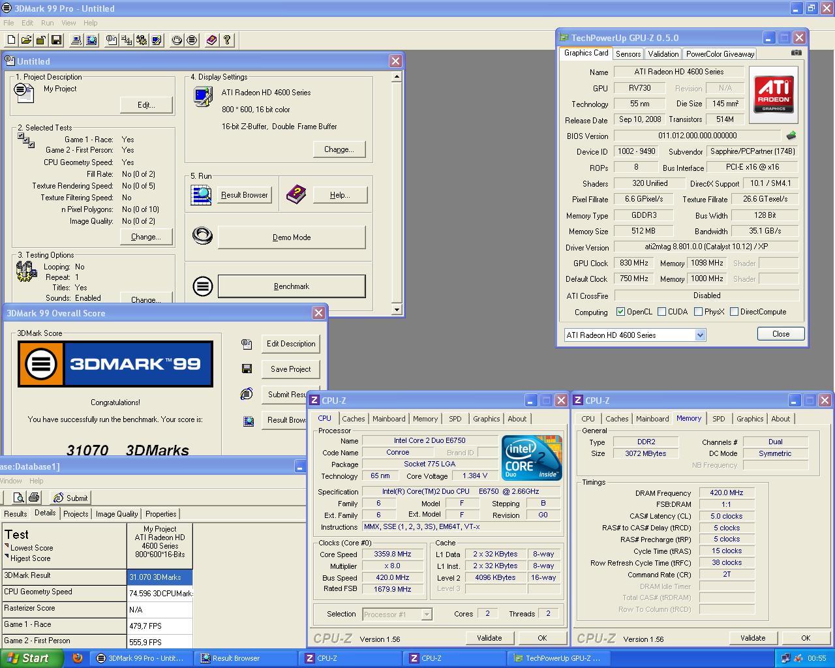The height and width of the screenshot is (668, 835).
Task: Click the large Benchmark button
Action: pyautogui.click(x=291, y=286)
